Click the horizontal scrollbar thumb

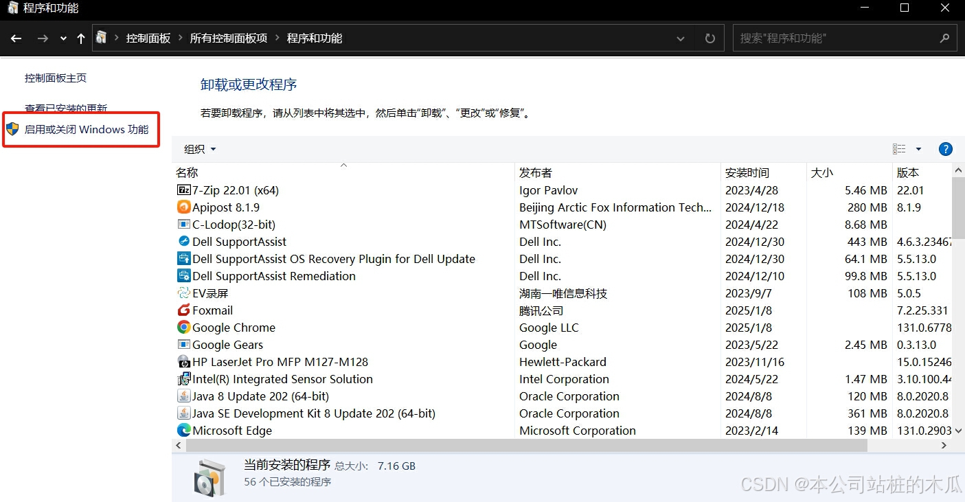click(x=526, y=446)
